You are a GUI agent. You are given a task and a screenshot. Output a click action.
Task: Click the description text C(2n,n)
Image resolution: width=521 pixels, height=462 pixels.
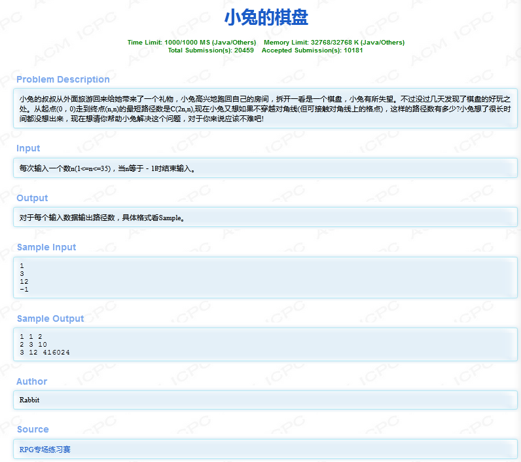pos(182,109)
